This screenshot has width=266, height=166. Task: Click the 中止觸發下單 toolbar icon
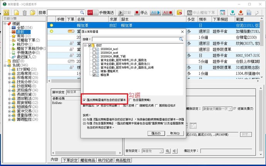pos(190,13)
